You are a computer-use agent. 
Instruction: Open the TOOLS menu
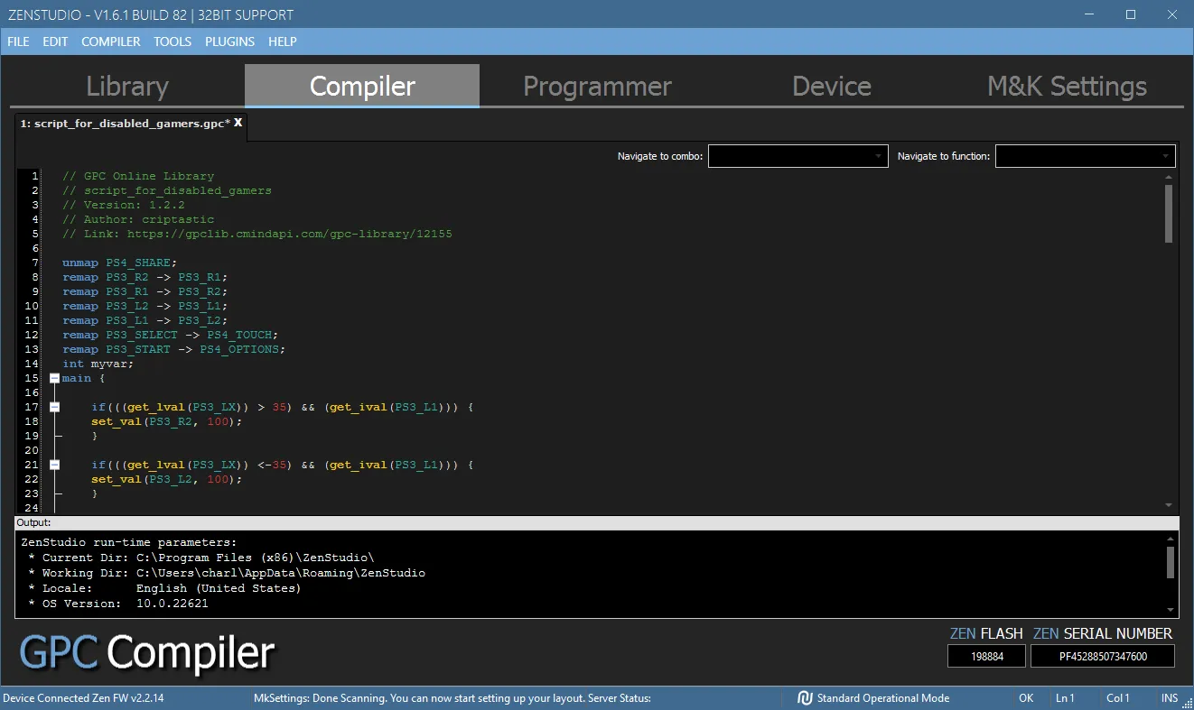(x=173, y=41)
